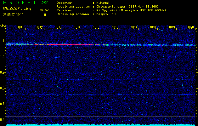Click the version label 1.0.0f
198x126 pixels.
click(x=43, y=3)
